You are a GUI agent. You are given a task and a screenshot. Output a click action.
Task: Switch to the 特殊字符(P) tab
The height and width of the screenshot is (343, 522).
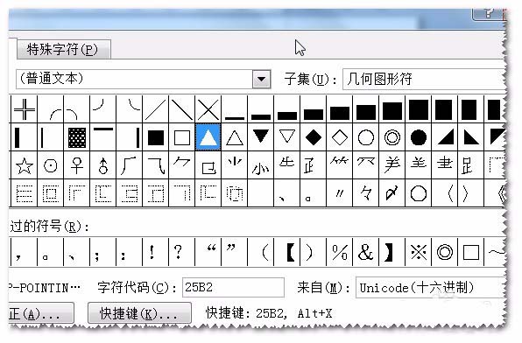point(63,50)
